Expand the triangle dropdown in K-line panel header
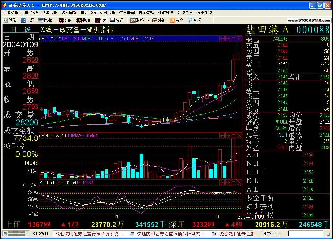This screenshot has width=333, height=239. [x=239, y=38]
